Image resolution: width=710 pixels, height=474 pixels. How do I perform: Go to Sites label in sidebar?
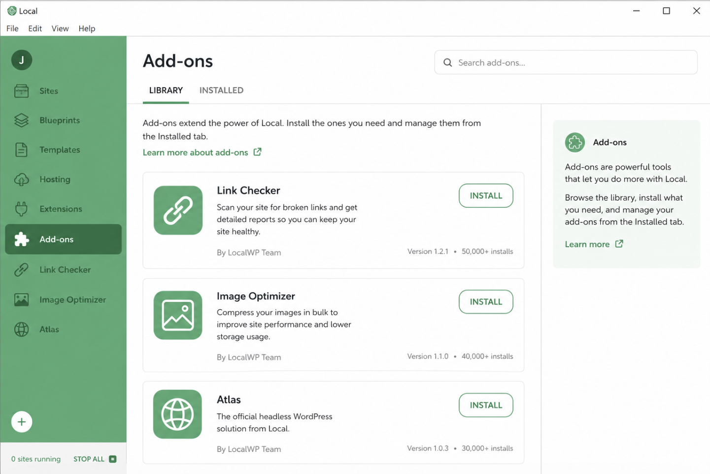coord(49,91)
